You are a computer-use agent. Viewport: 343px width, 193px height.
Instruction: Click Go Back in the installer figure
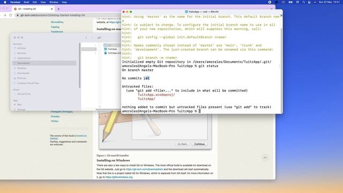pyautogui.click(x=182, y=144)
